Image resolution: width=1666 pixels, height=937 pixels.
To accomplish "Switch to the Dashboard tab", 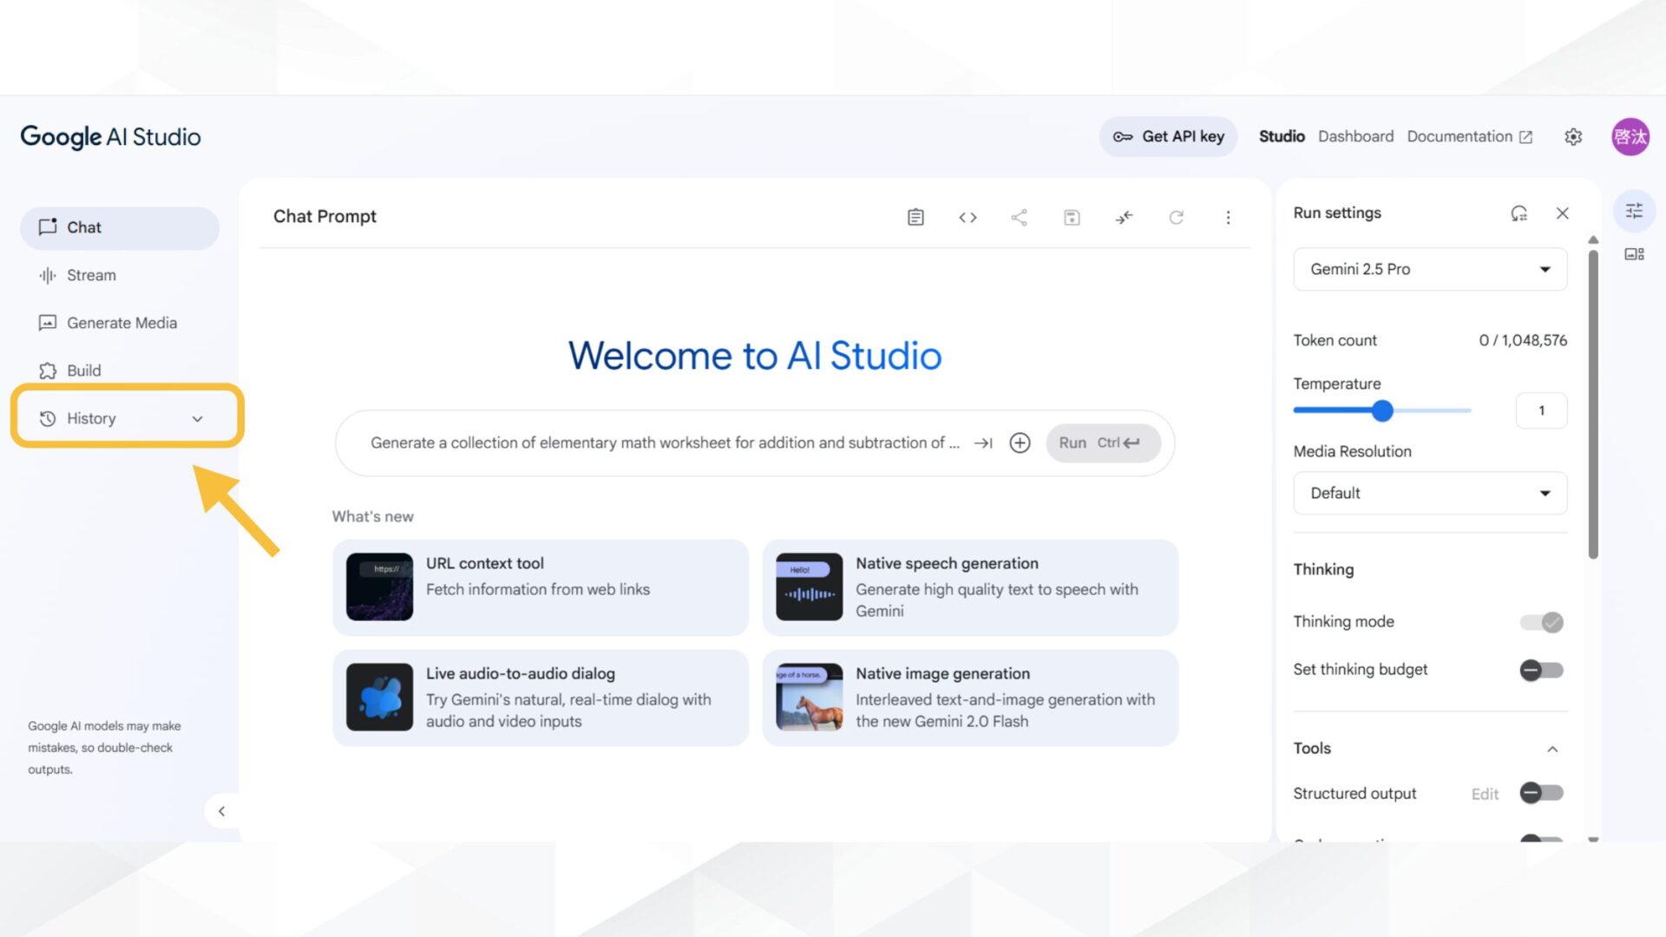I will [1355, 136].
